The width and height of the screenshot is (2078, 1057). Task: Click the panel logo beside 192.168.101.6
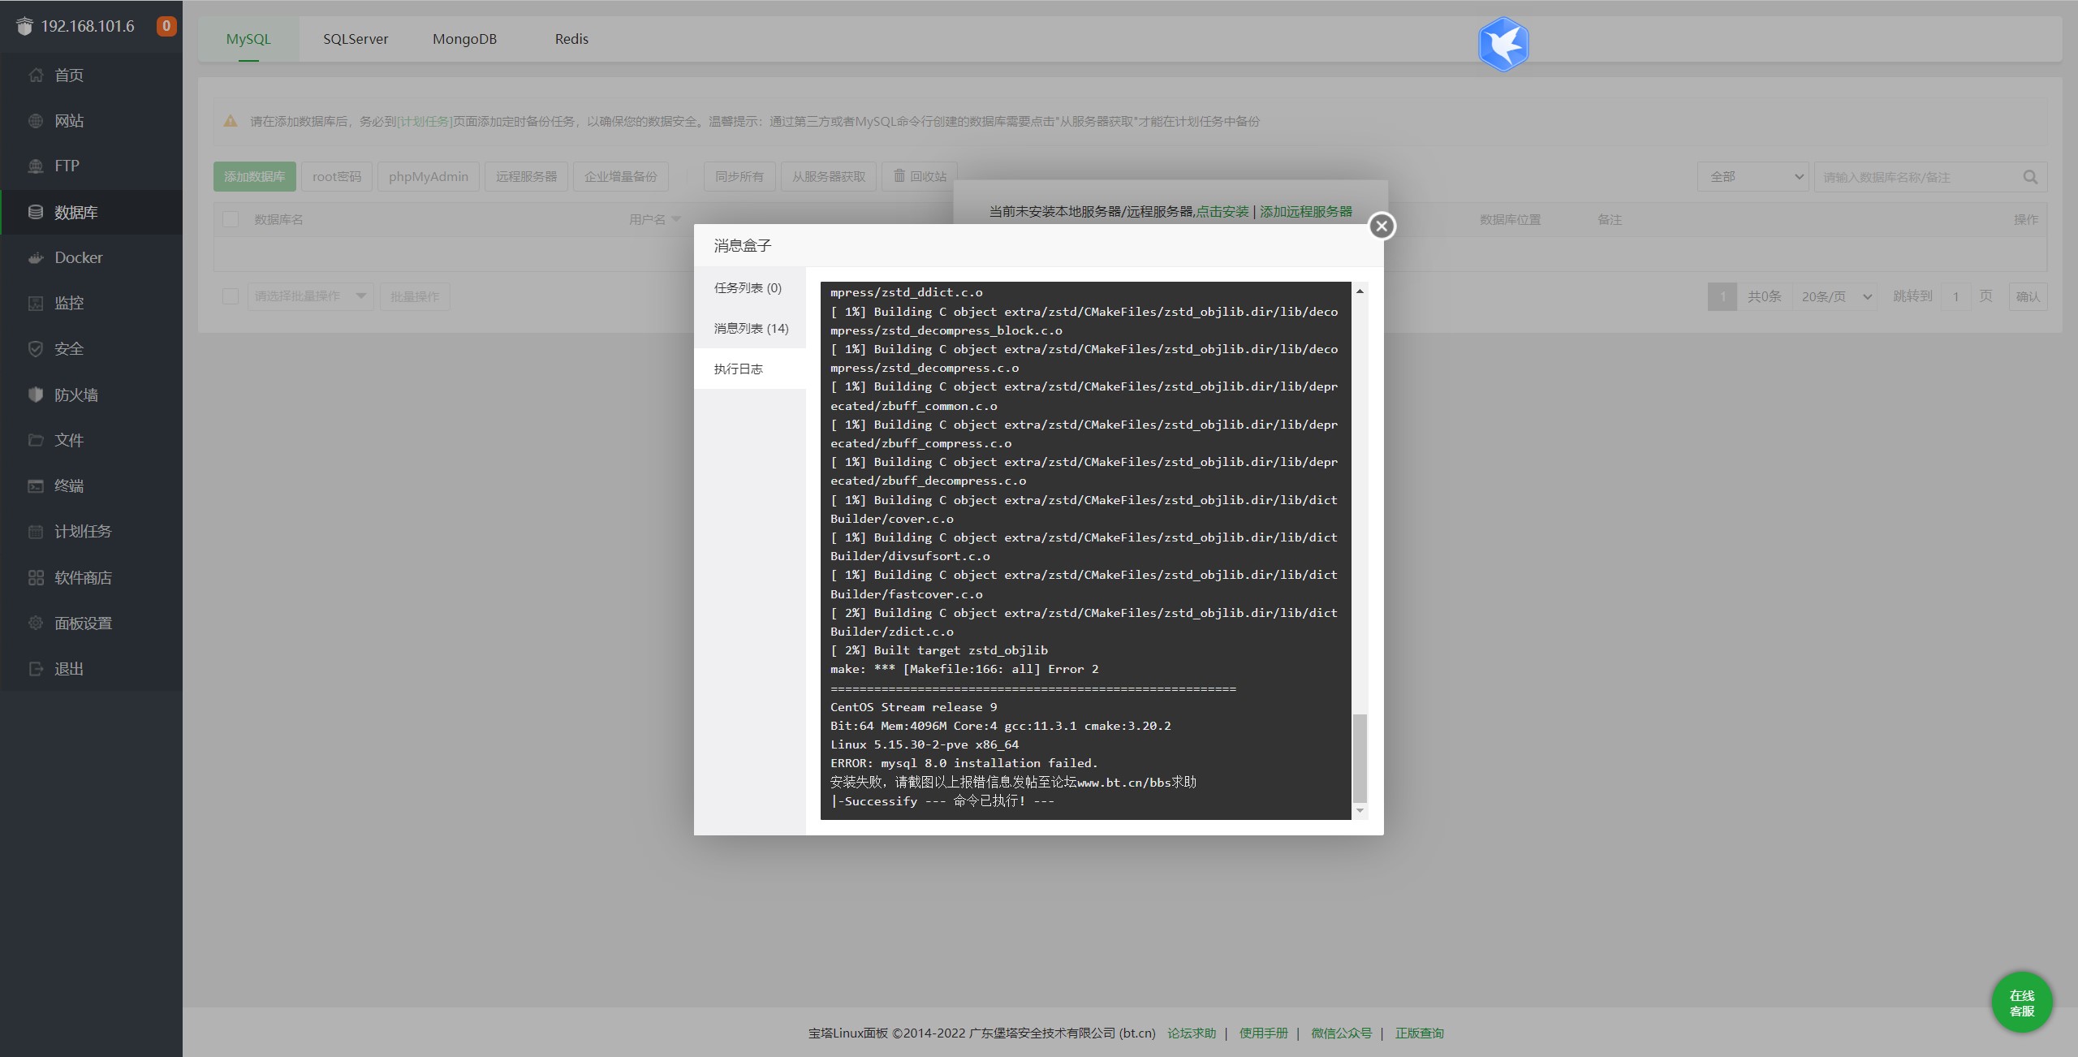(x=24, y=26)
